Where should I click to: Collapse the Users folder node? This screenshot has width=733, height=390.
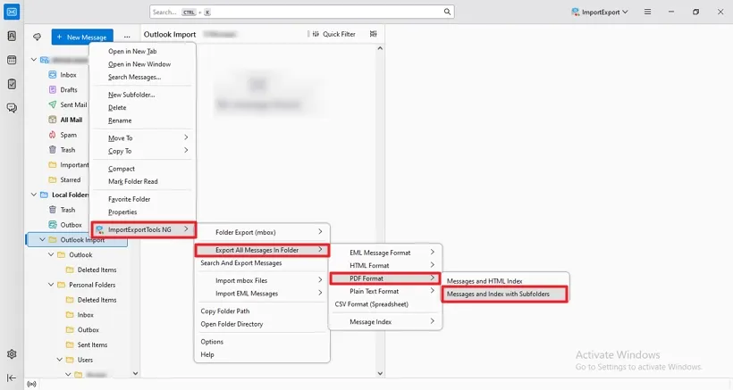pos(60,360)
